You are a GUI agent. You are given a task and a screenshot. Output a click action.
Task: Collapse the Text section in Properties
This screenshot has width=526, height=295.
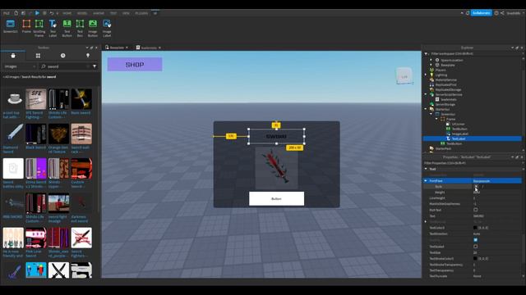(x=426, y=170)
